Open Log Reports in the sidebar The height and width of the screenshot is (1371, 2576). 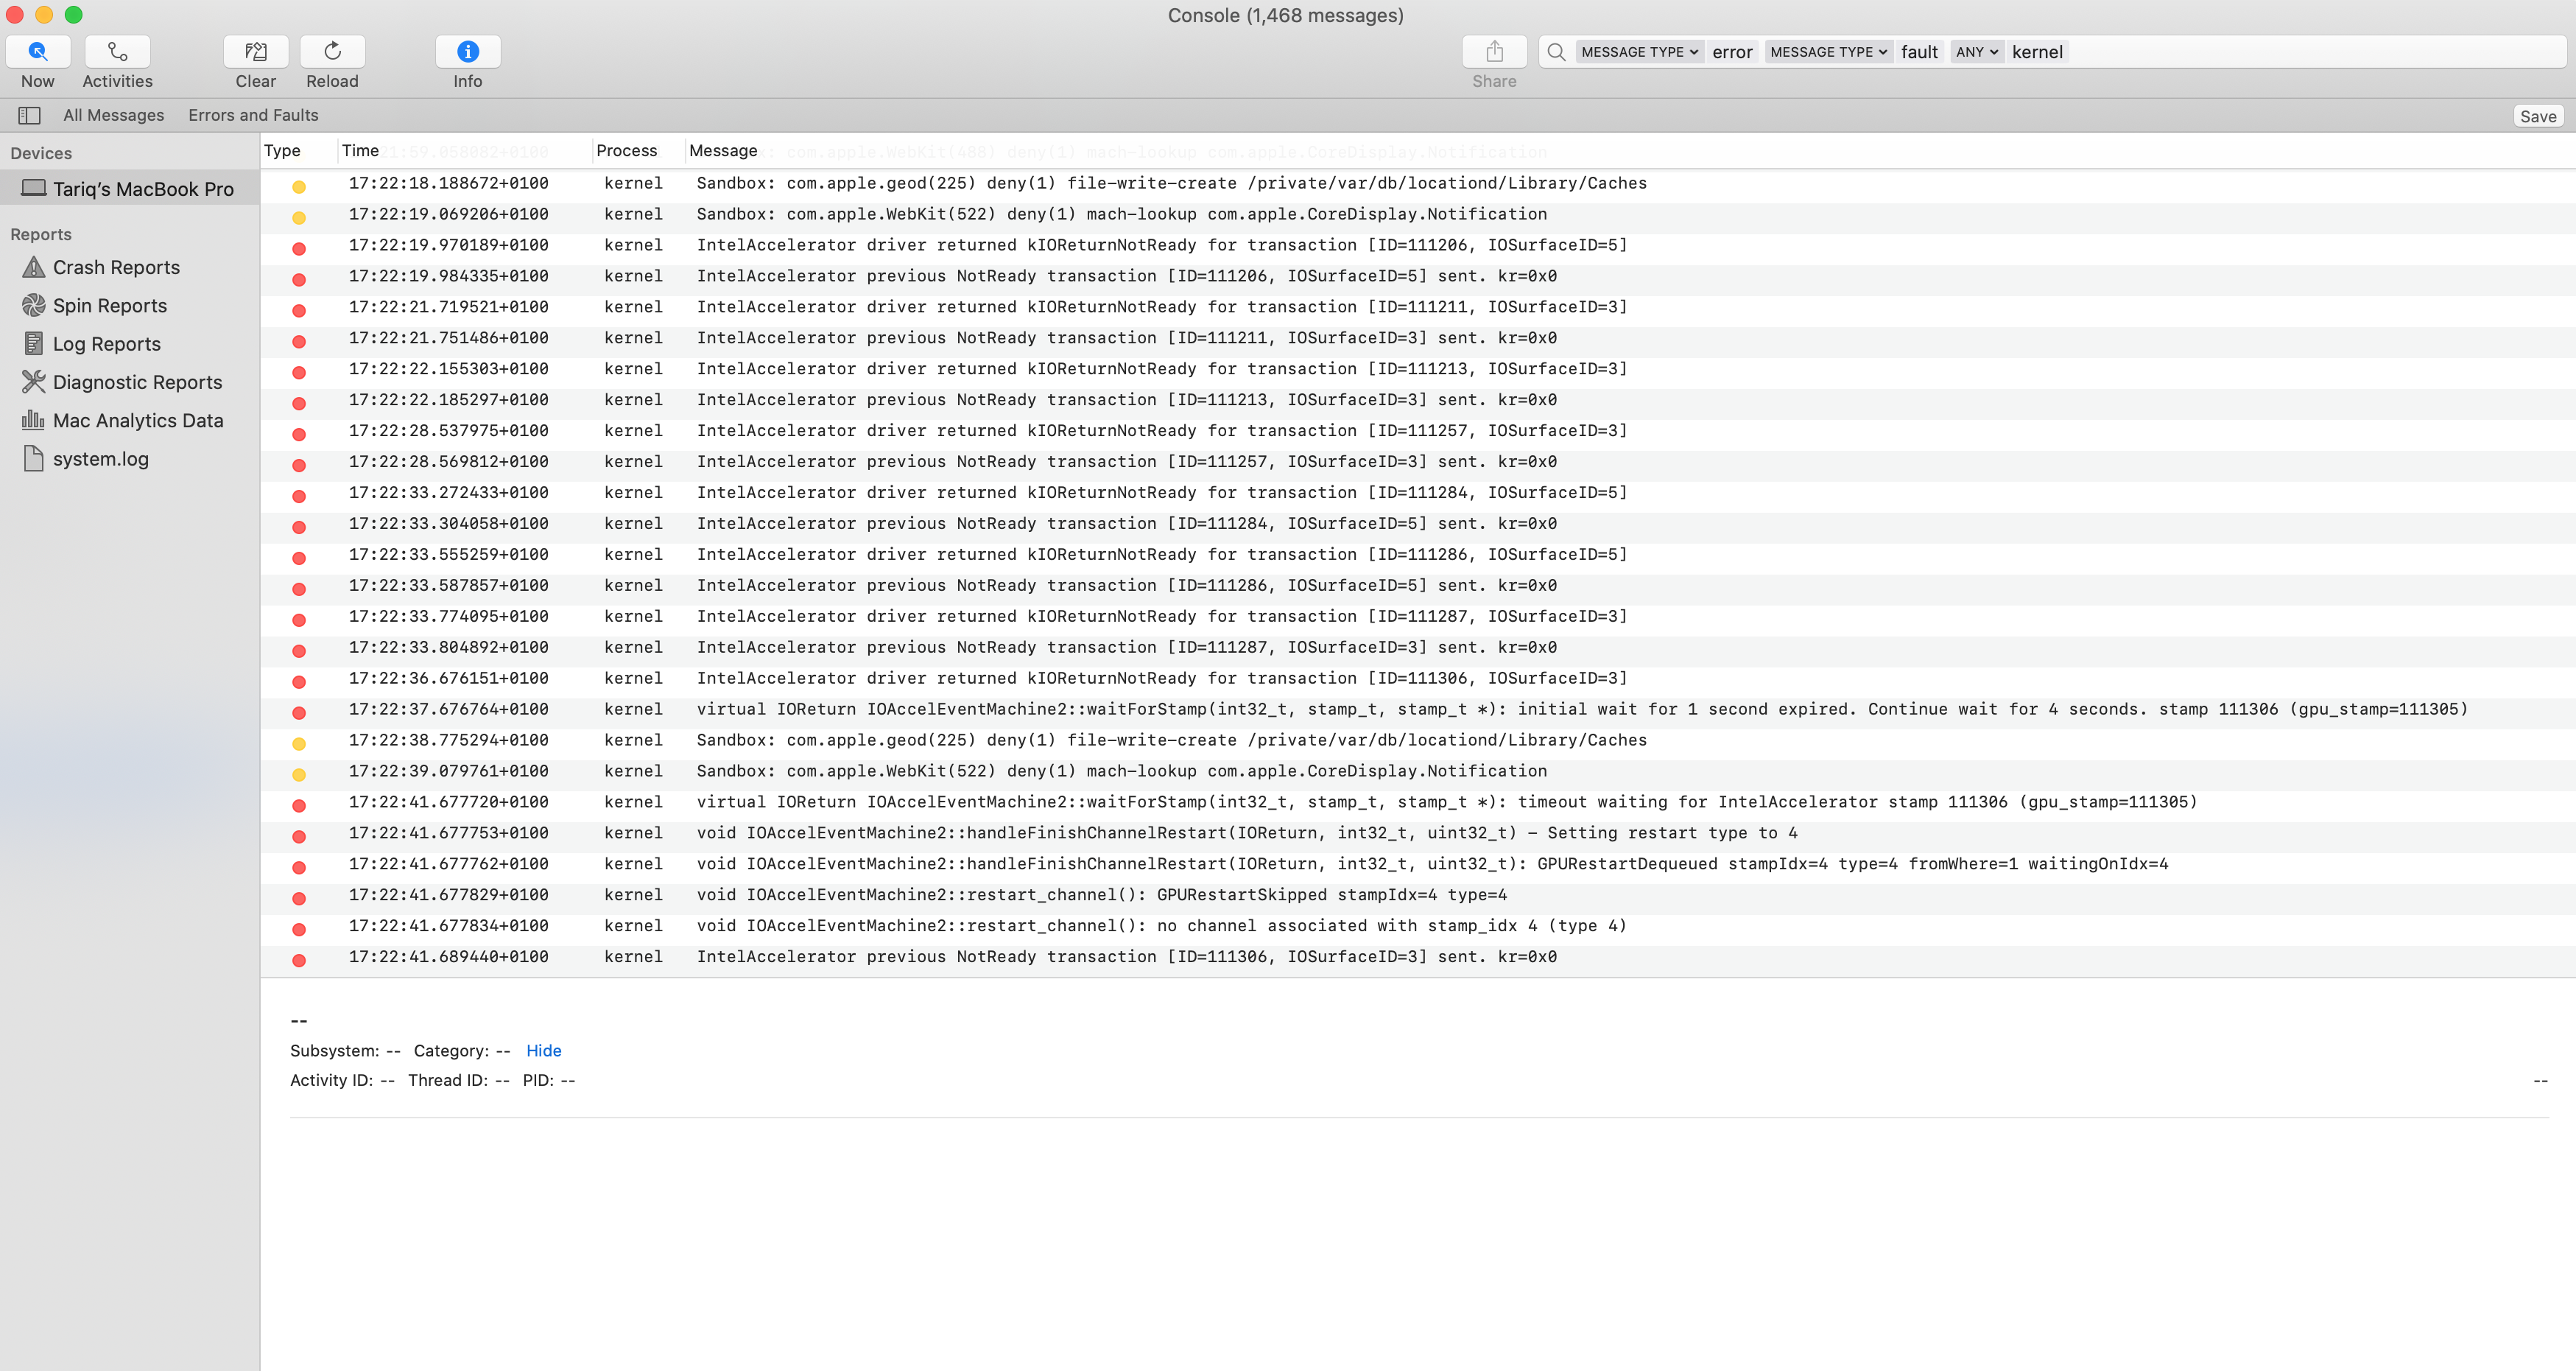tap(106, 344)
